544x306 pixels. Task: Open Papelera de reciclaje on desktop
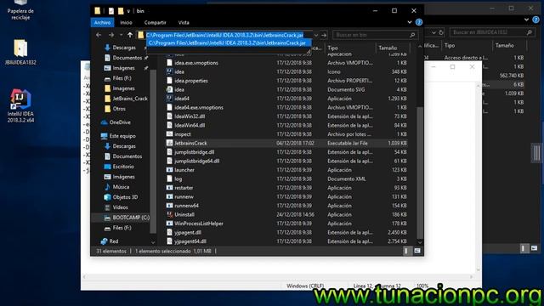click(20, 10)
